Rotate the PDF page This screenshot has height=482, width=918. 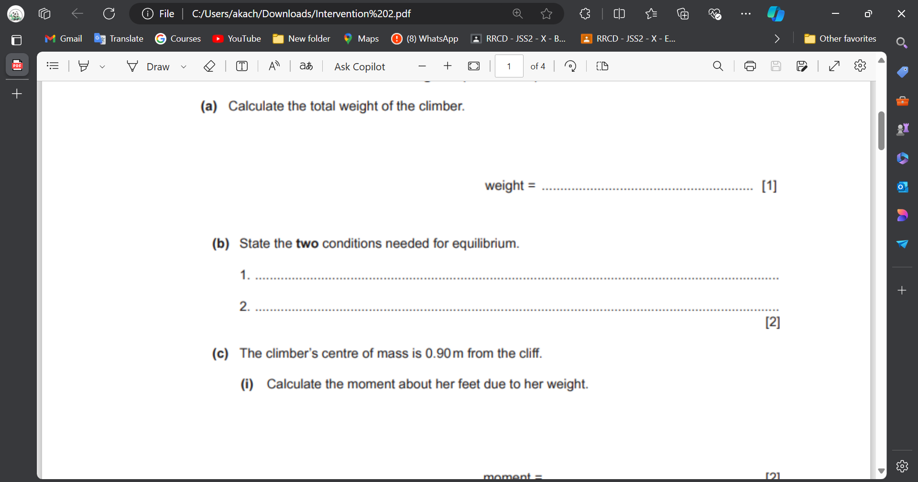click(570, 66)
